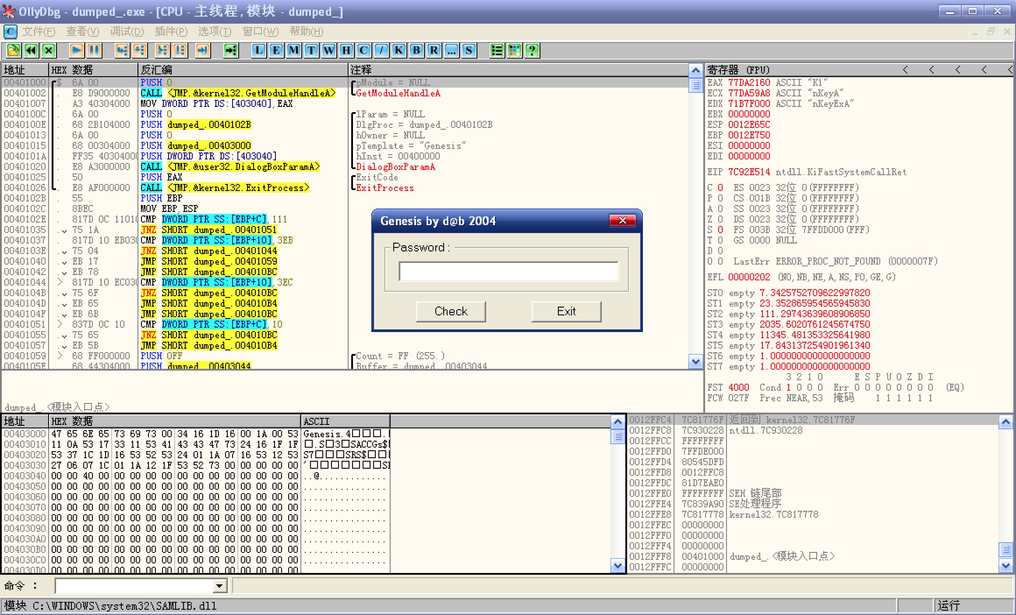1016x615 pixels.
Task: Open the 调试(D) debug menu
Action: tap(127, 32)
